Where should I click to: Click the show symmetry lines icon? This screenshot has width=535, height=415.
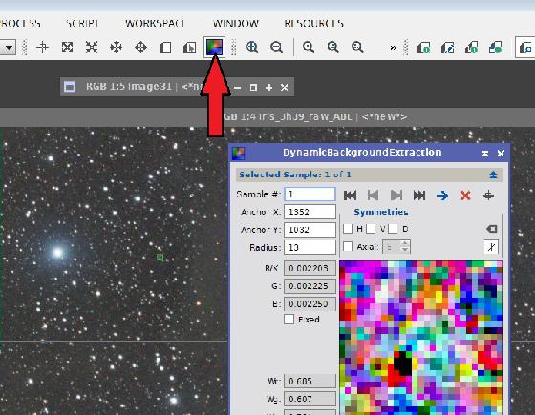(x=491, y=247)
